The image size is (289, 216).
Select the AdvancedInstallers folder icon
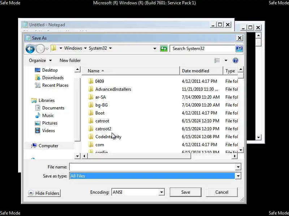coord(91,89)
